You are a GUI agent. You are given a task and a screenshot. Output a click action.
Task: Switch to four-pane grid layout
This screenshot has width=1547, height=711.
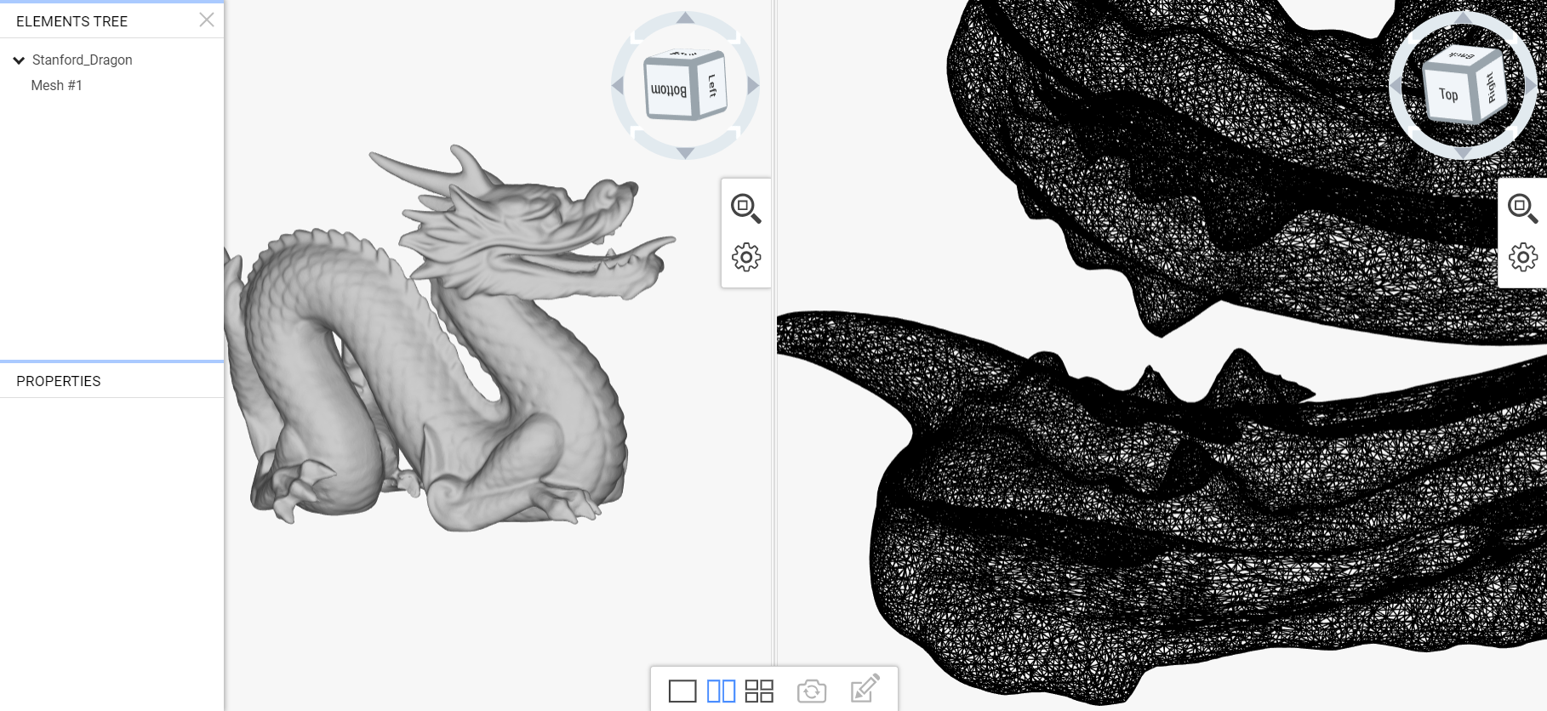click(759, 691)
